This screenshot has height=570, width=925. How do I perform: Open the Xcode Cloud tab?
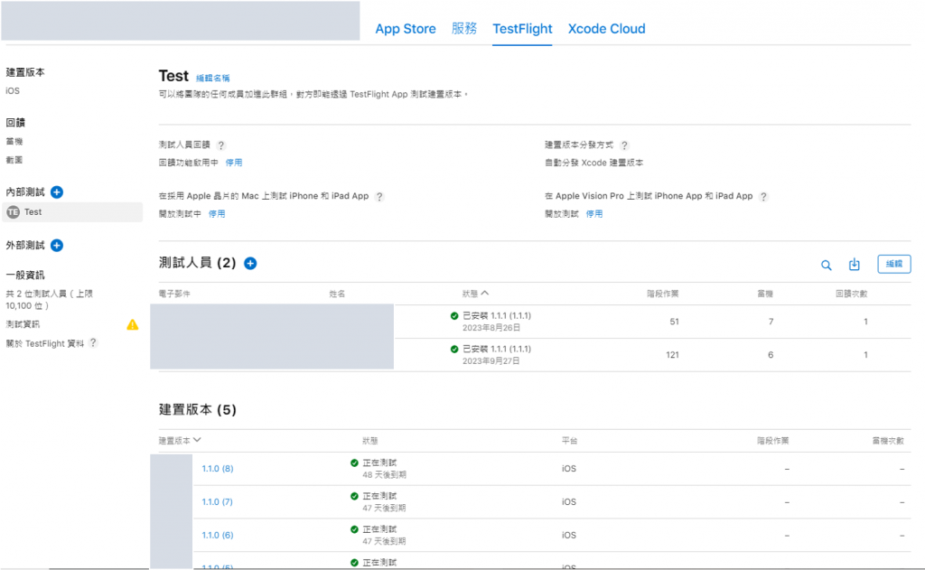coord(606,28)
